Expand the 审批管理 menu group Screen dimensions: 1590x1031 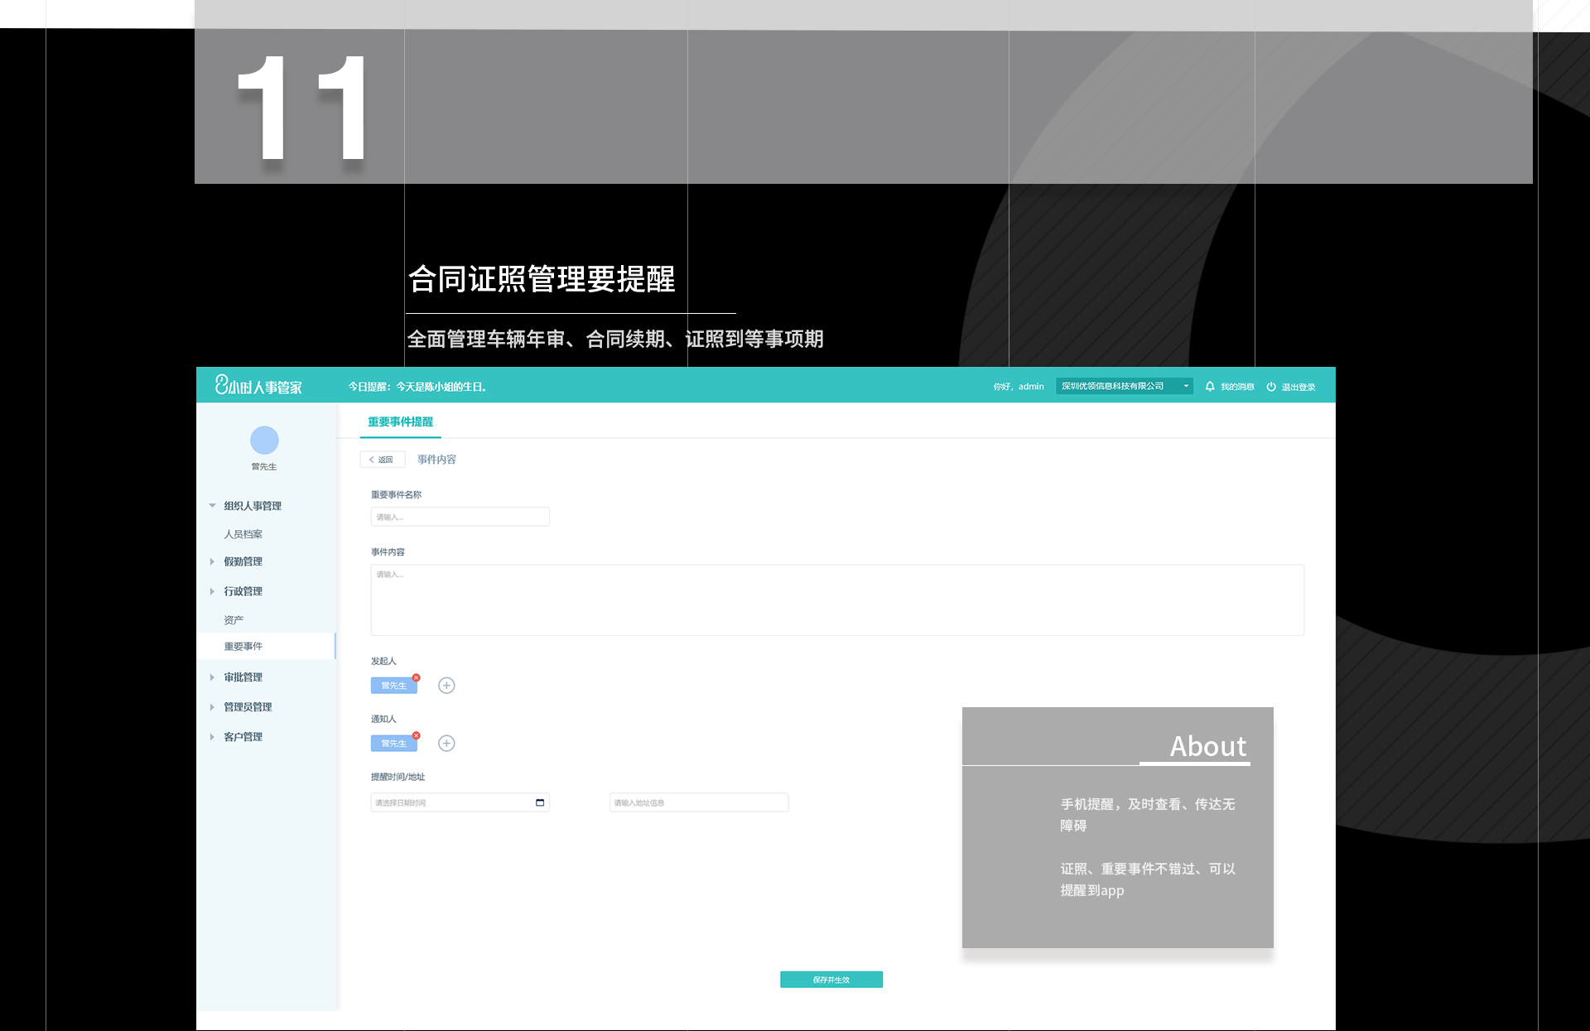[x=212, y=677]
